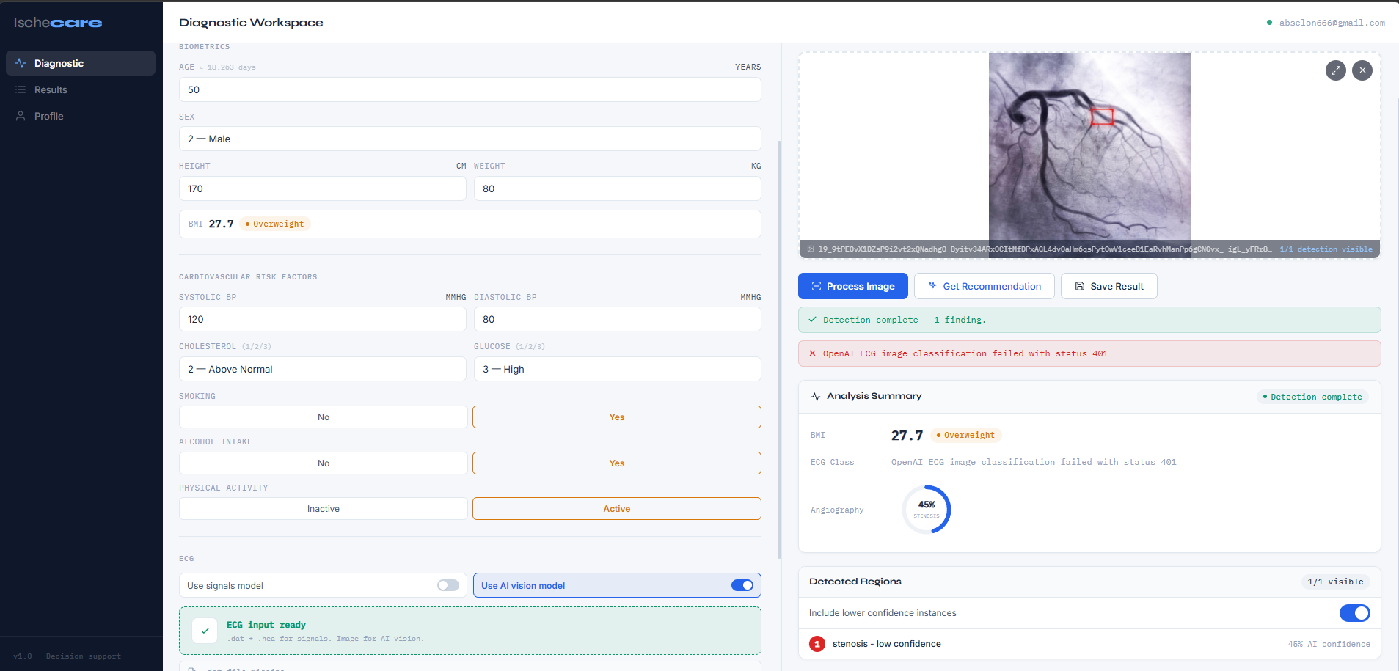Click the sparkle icon in Get Recommendation
The image size is (1399, 671).
(932, 286)
